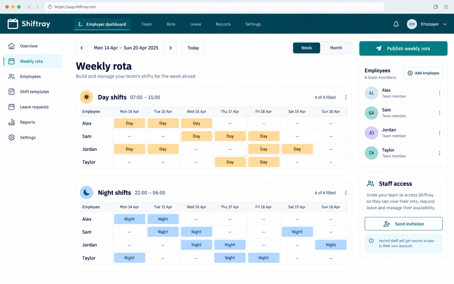The image size is (454, 284).
Task: Select Alex's Night shift on Tue 15 Apr
Action: coord(163,219)
